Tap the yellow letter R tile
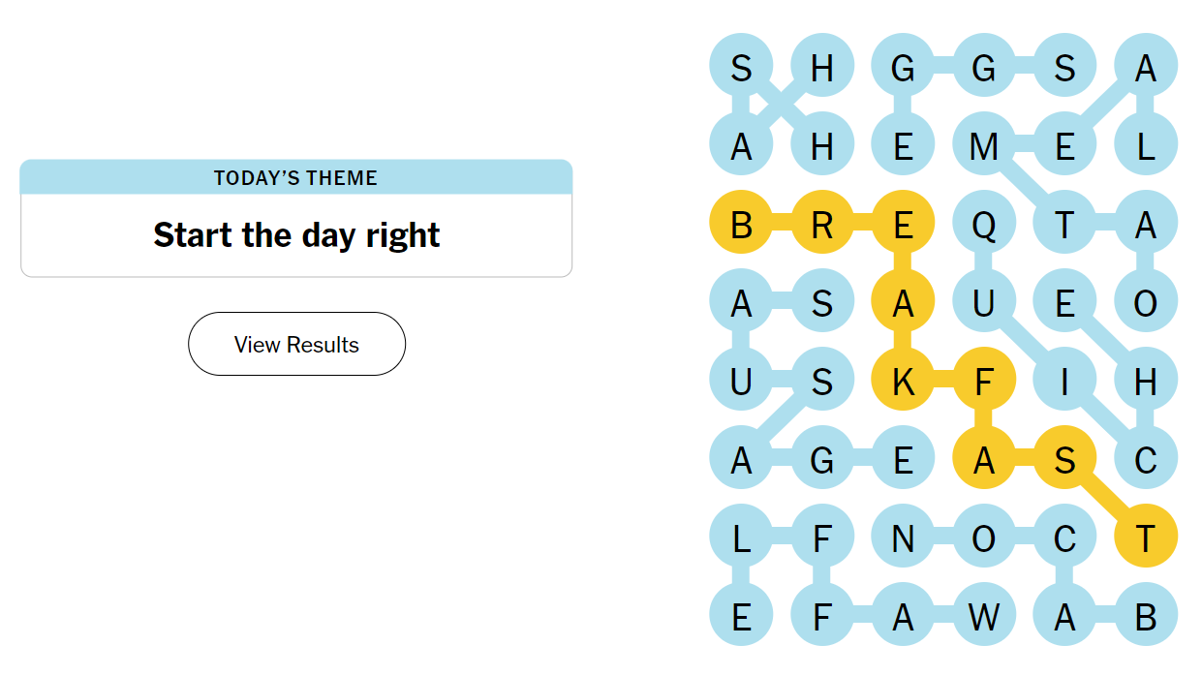 pyautogui.click(x=821, y=225)
